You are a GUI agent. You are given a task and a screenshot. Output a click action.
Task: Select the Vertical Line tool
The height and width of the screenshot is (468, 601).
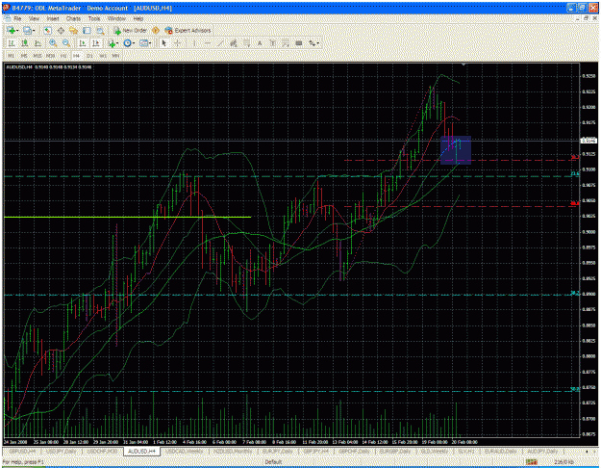pyautogui.click(x=194, y=43)
